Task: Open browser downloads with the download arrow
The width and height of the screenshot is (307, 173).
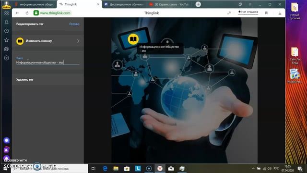Action: pyautogui.click(x=280, y=13)
